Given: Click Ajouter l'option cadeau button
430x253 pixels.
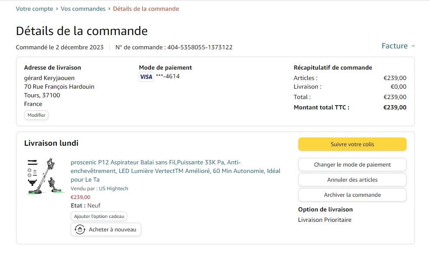Looking at the screenshot, I should (99, 216).
